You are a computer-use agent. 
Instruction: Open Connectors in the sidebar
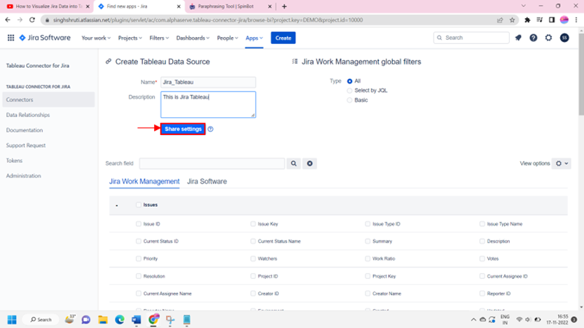[48, 100]
